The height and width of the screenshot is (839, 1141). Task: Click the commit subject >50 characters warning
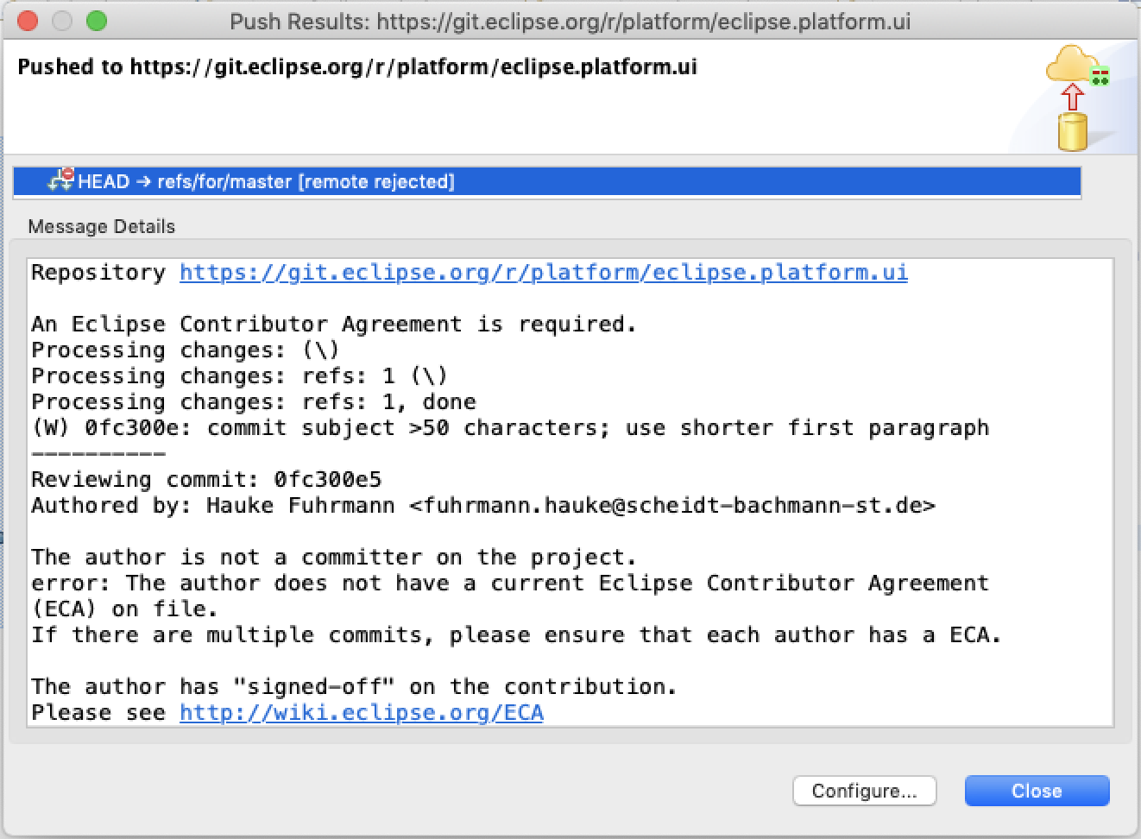click(509, 428)
